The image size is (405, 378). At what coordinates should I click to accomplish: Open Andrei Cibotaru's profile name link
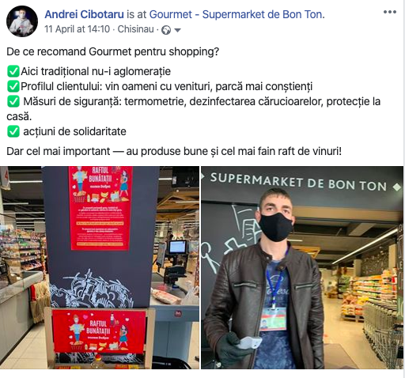[84, 14]
